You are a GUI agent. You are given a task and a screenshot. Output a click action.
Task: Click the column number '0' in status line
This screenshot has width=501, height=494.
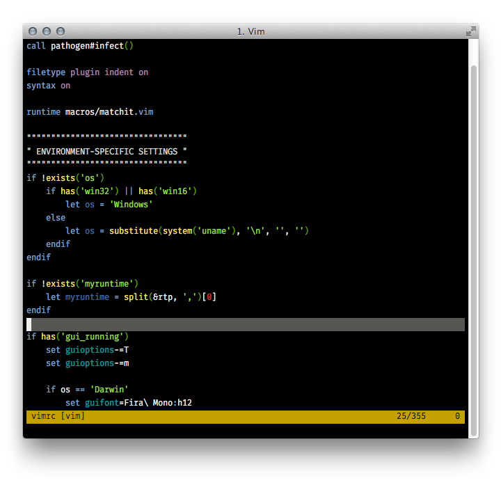tap(457, 416)
